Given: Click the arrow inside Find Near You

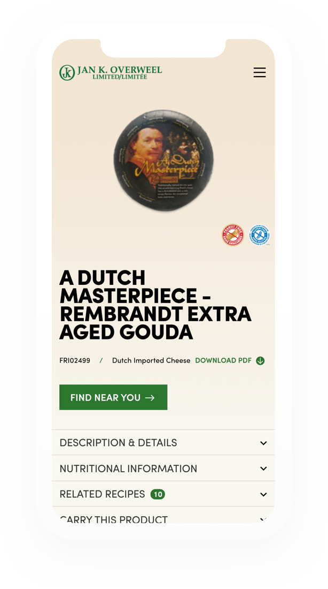Looking at the screenshot, I should point(150,398).
